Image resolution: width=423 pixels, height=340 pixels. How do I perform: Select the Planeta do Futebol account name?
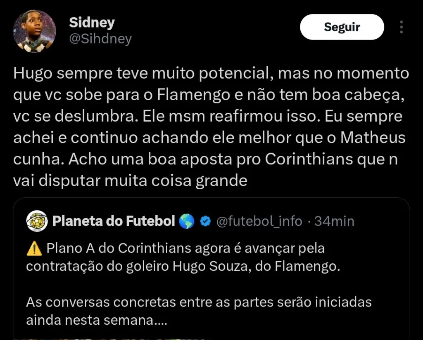point(114,221)
